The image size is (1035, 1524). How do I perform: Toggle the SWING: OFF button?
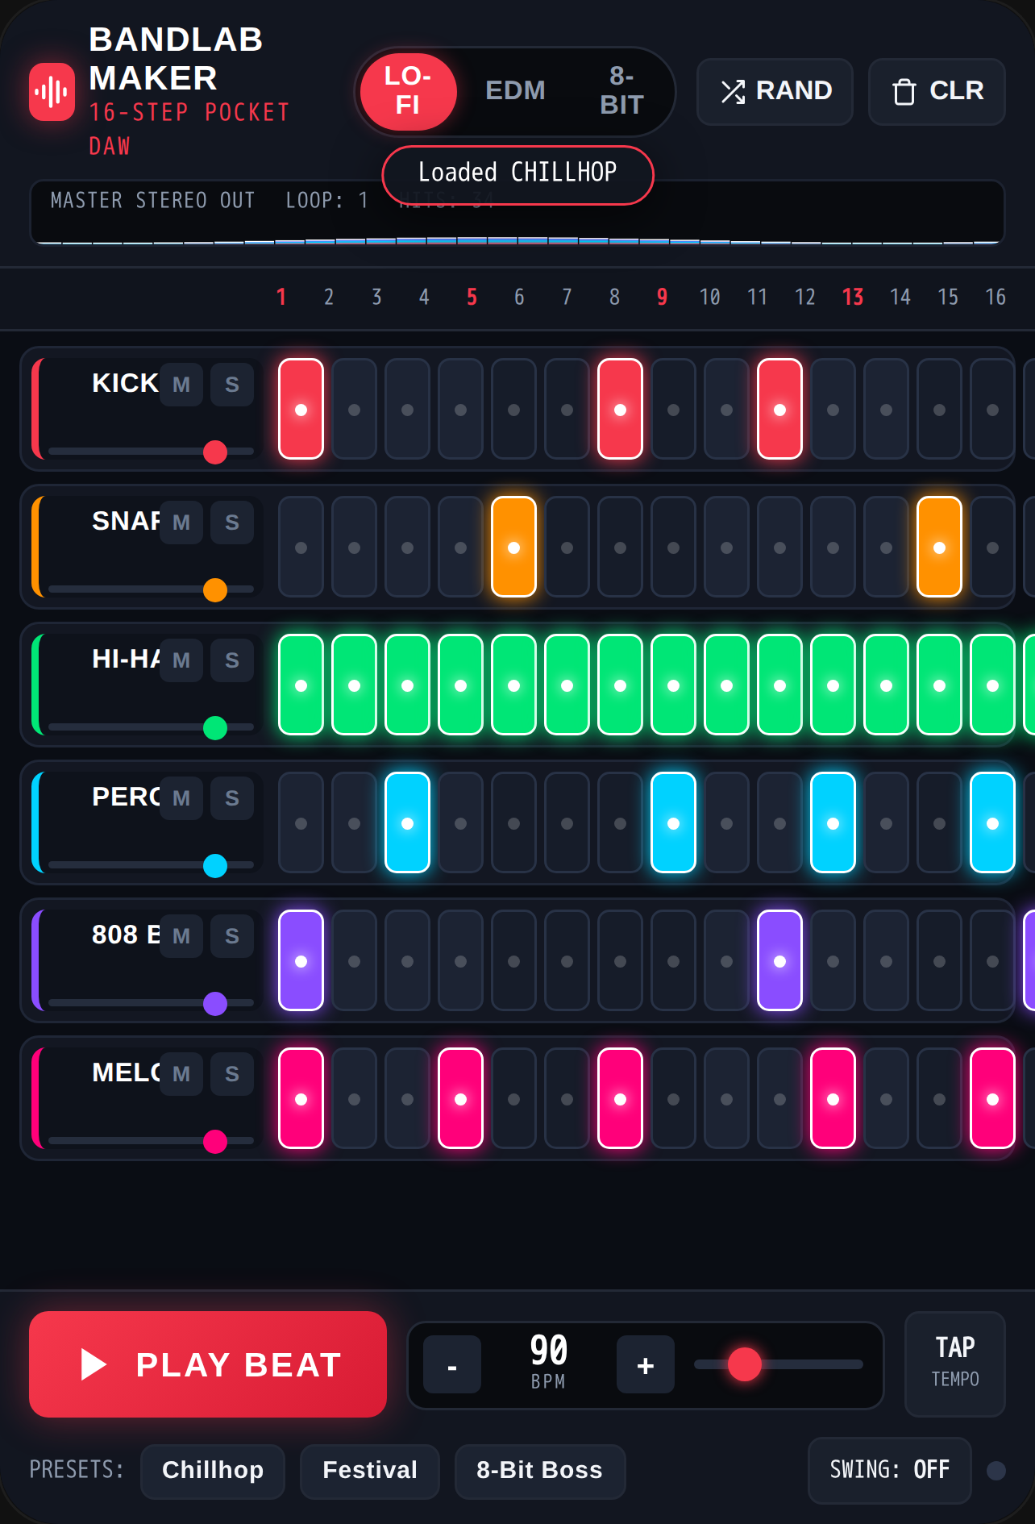tap(890, 1470)
